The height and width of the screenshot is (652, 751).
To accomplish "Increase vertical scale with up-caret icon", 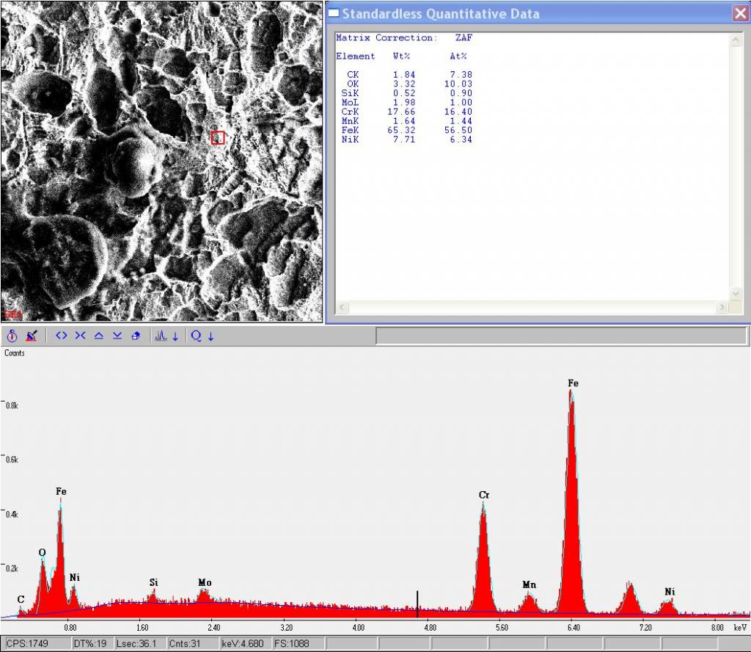I will (99, 336).
